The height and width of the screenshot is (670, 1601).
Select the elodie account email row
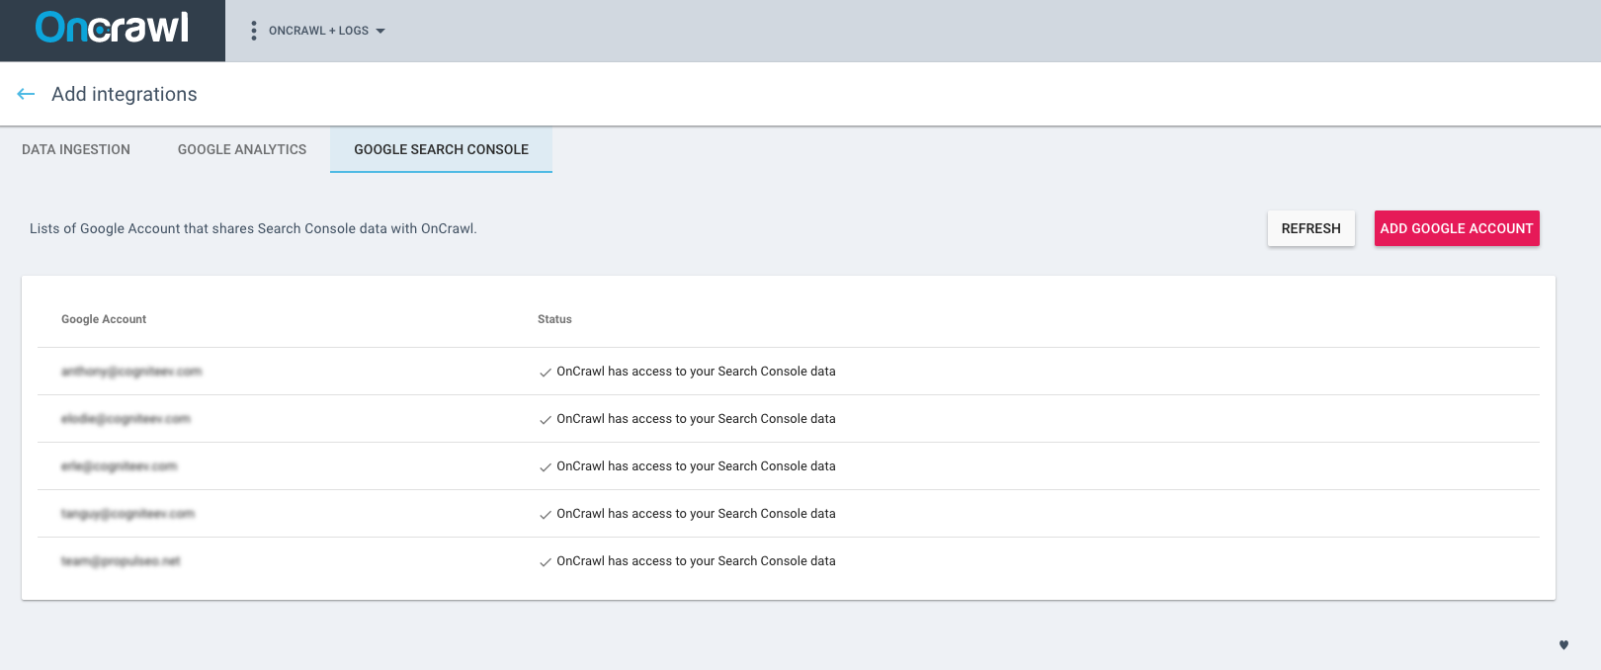pos(789,419)
